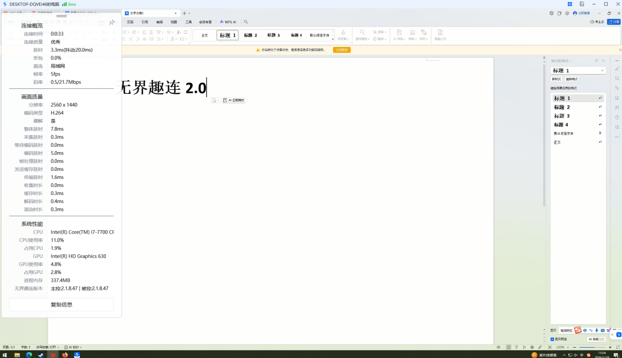This screenshot has width=622, height=358.
Task: Click the help question-mark sidebar icon
Action: coord(617,118)
